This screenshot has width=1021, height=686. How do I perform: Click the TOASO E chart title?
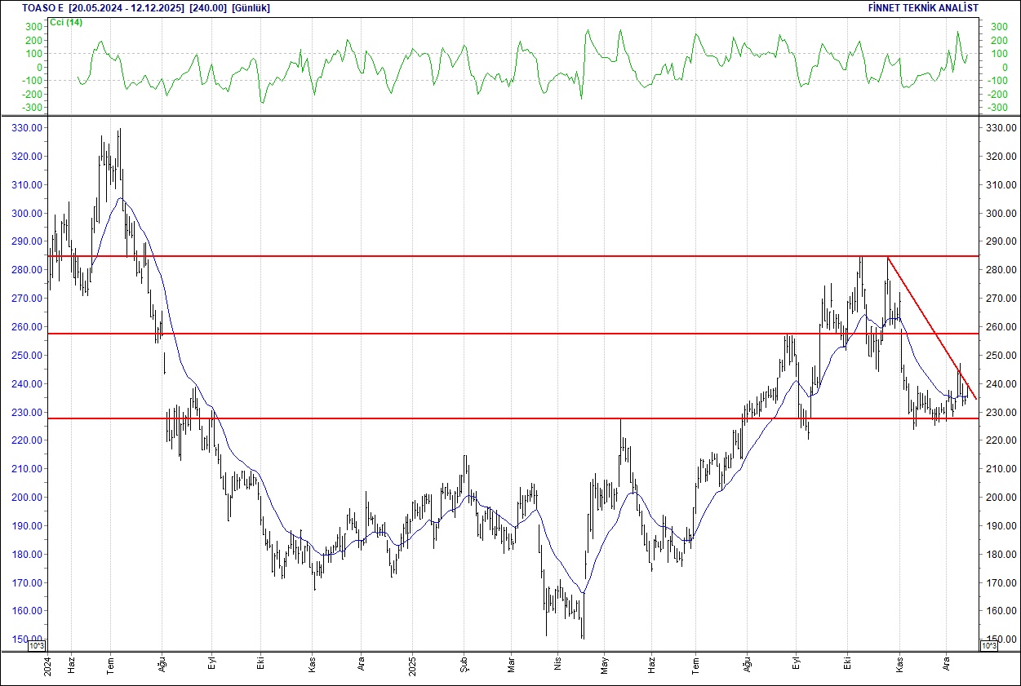39,7
